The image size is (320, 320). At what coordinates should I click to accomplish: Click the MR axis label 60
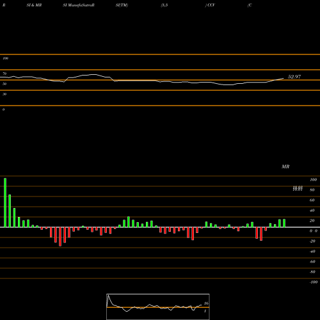pyautogui.click(x=312, y=200)
